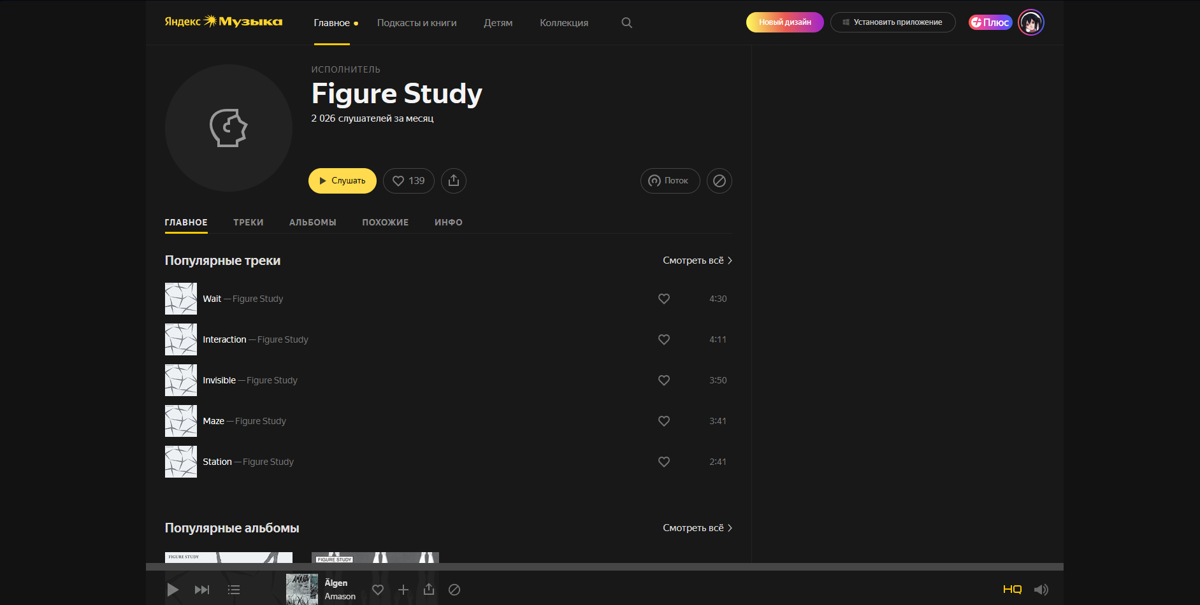Click the Яндекс Музыка logo
This screenshot has height=605, width=1200.
click(223, 22)
